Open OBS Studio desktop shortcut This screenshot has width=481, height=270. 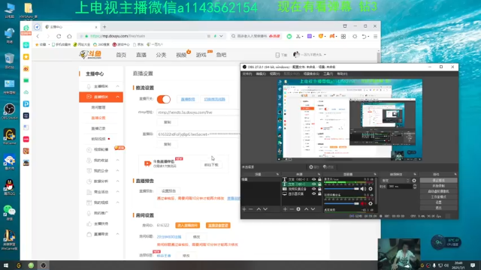coord(10,111)
